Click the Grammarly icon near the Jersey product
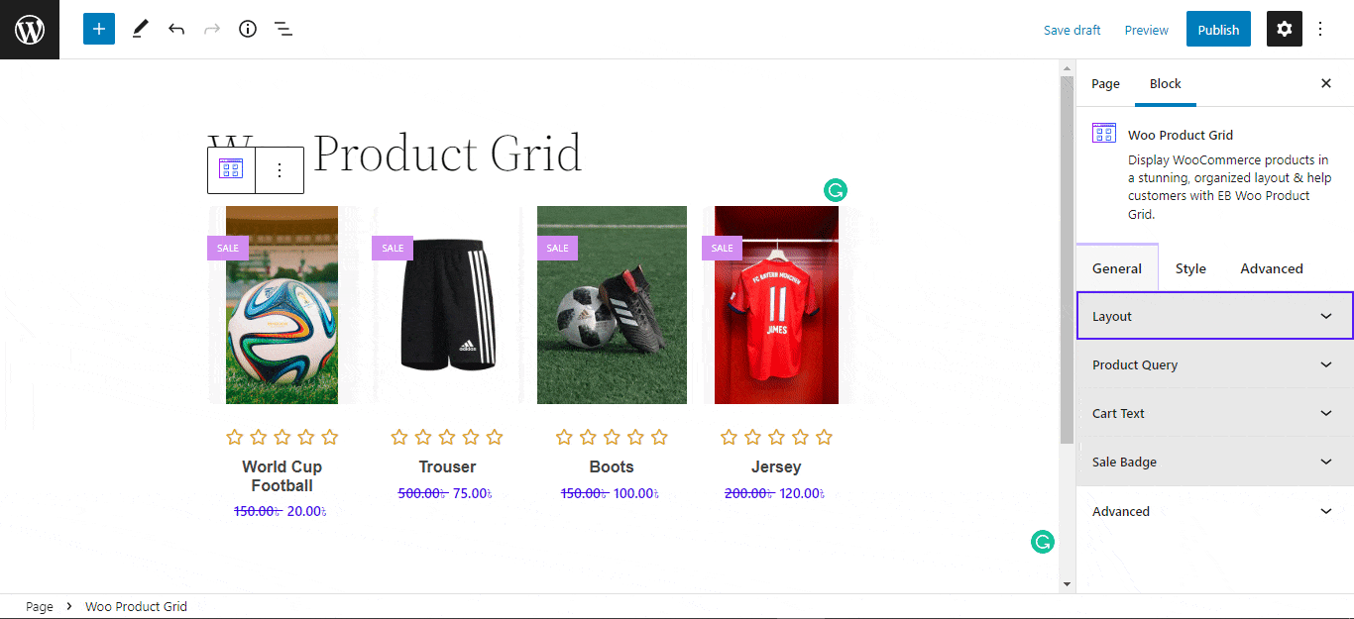1354x619 pixels. pyautogui.click(x=835, y=189)
